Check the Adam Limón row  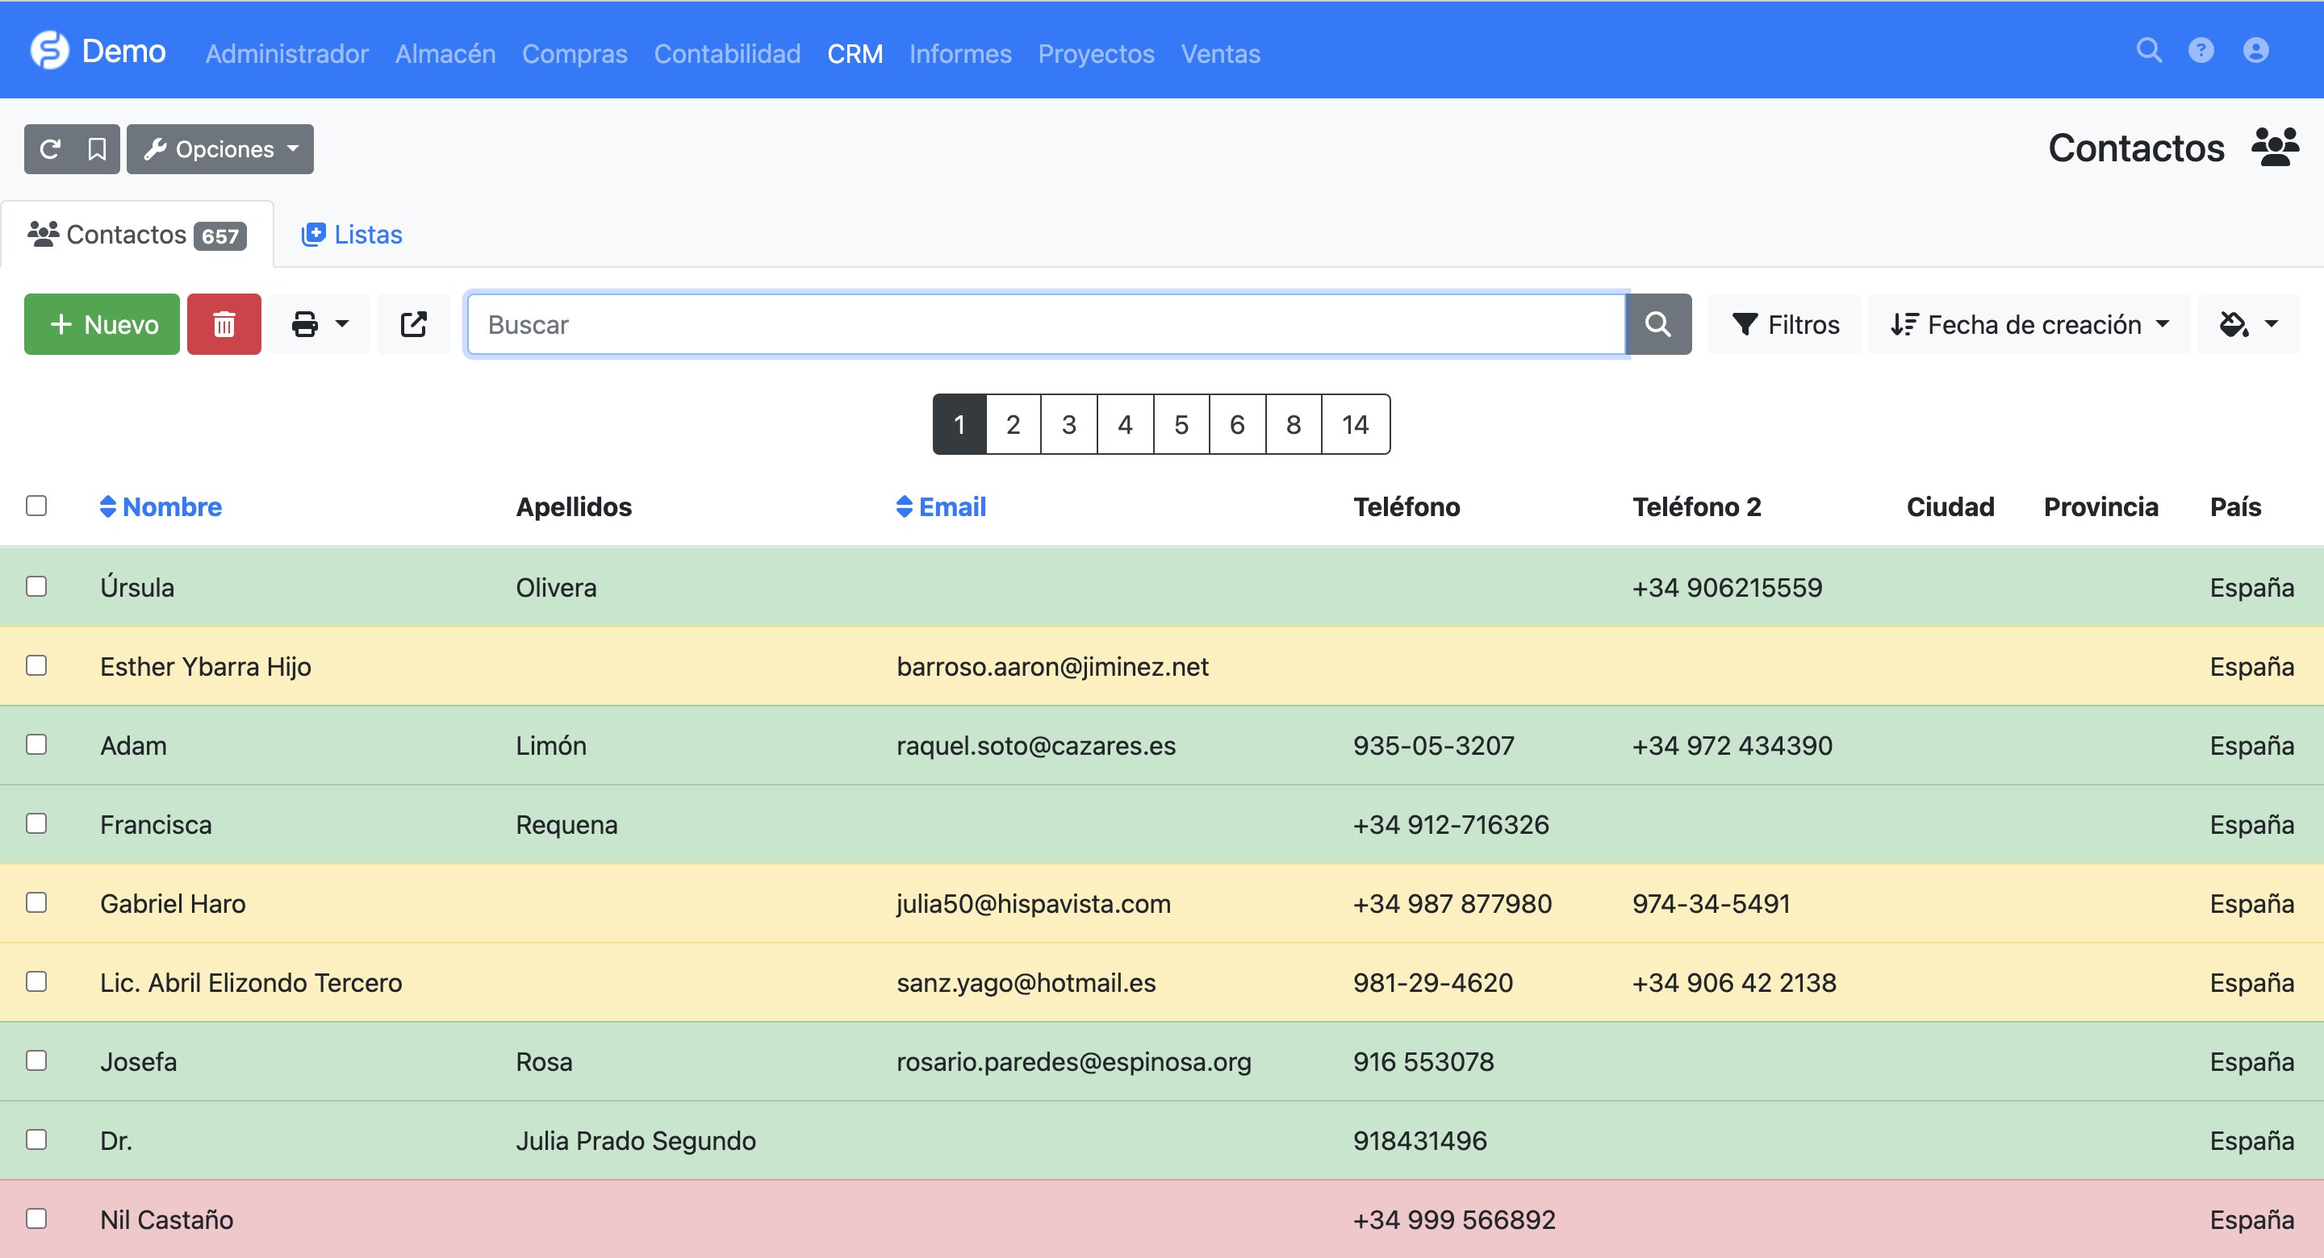pyautogui.click(x=36, y=745)
